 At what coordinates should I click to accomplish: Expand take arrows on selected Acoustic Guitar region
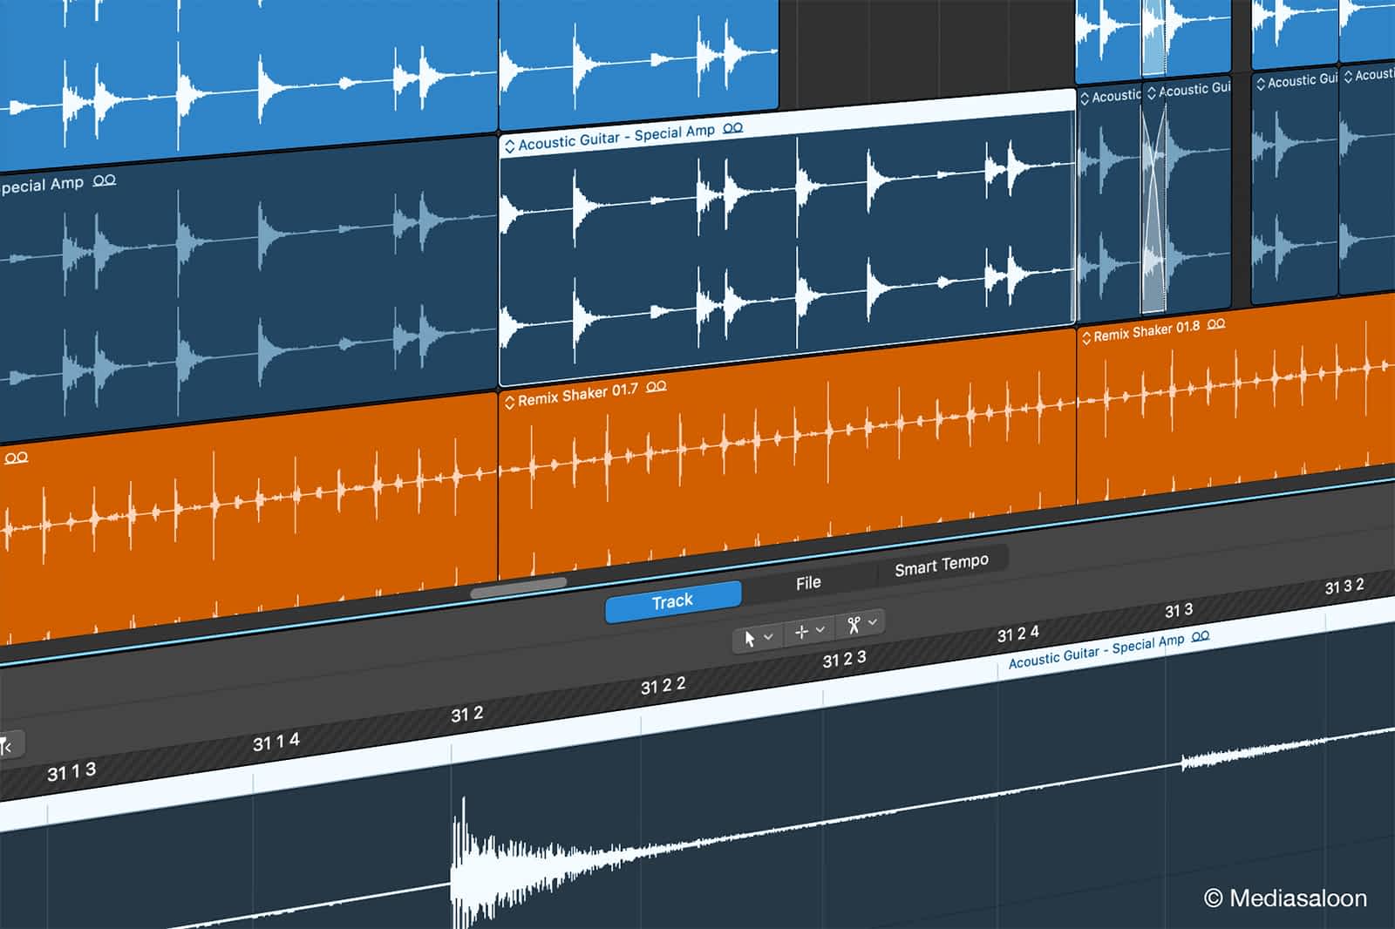pos(509,146)
